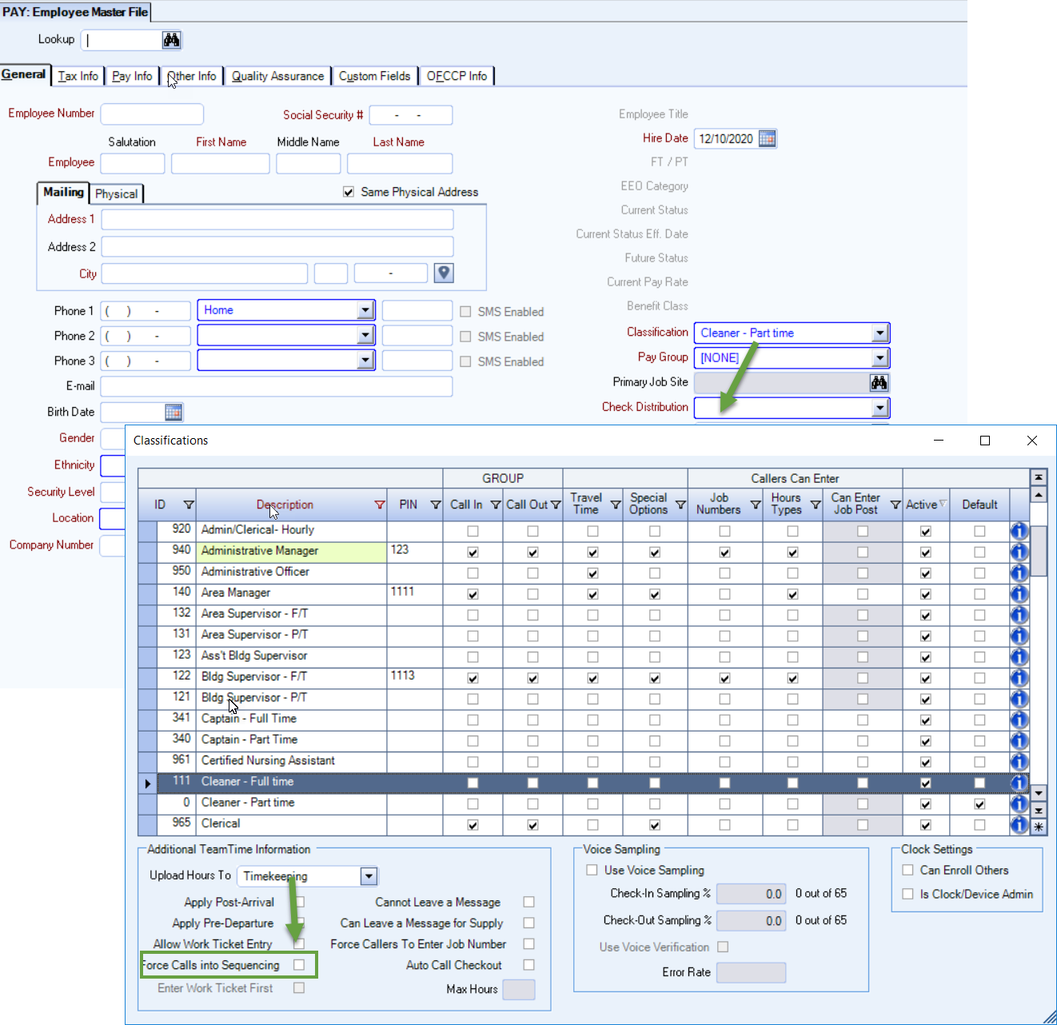Open Classification dropdown
Image resolution: width=1057 pixels, height=1025 pixels.
tap(880, 333)
